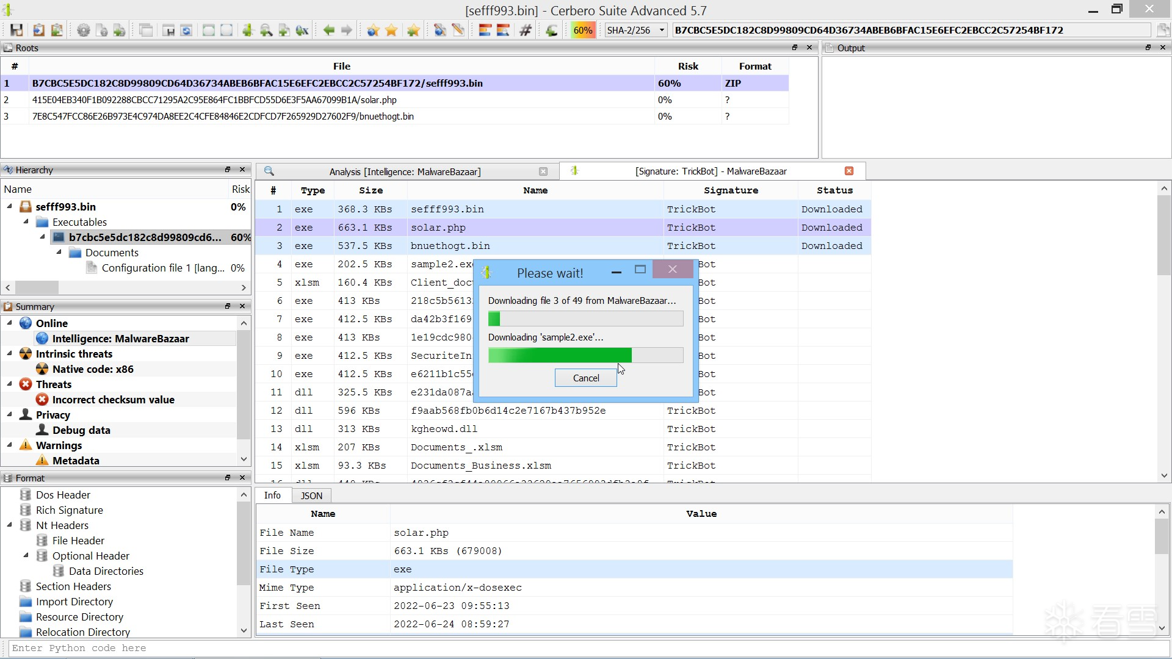Close the Signature TrickBot tab
The width and height of the screenshot is (1172, 659).
coord(848,171)
